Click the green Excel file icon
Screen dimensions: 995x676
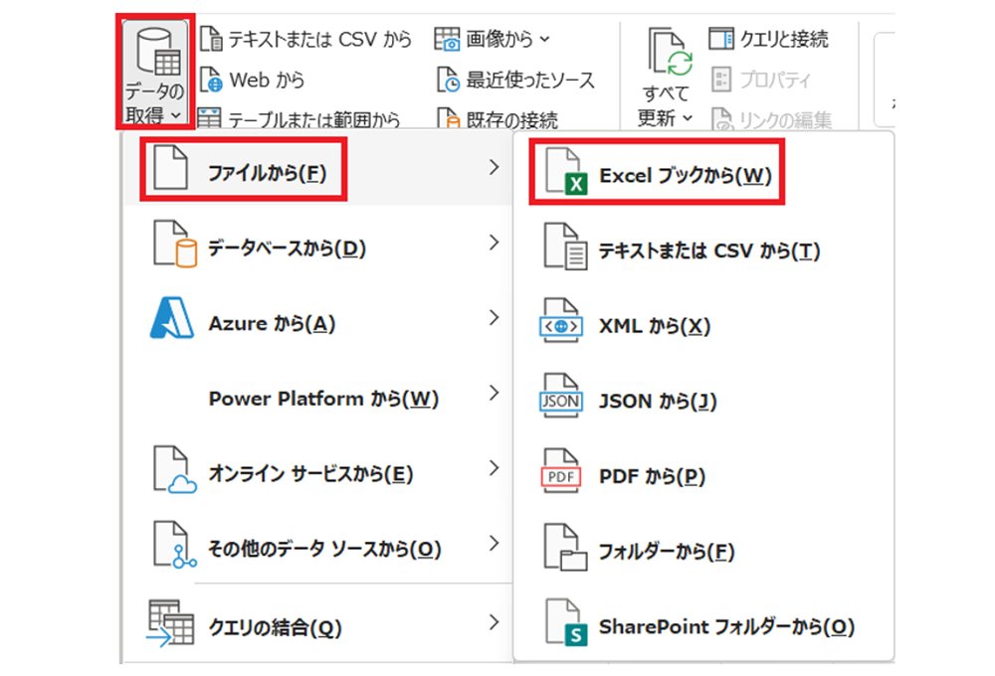point(565,171)
